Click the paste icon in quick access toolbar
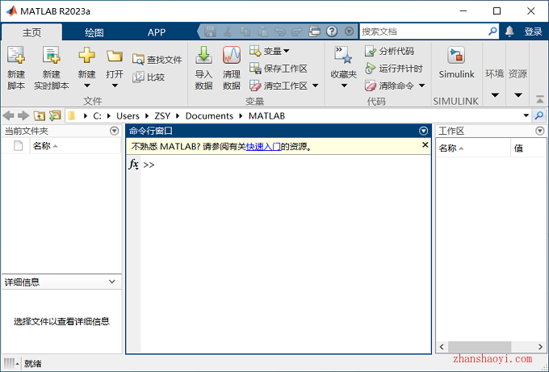549x372 pixels. 262,31
